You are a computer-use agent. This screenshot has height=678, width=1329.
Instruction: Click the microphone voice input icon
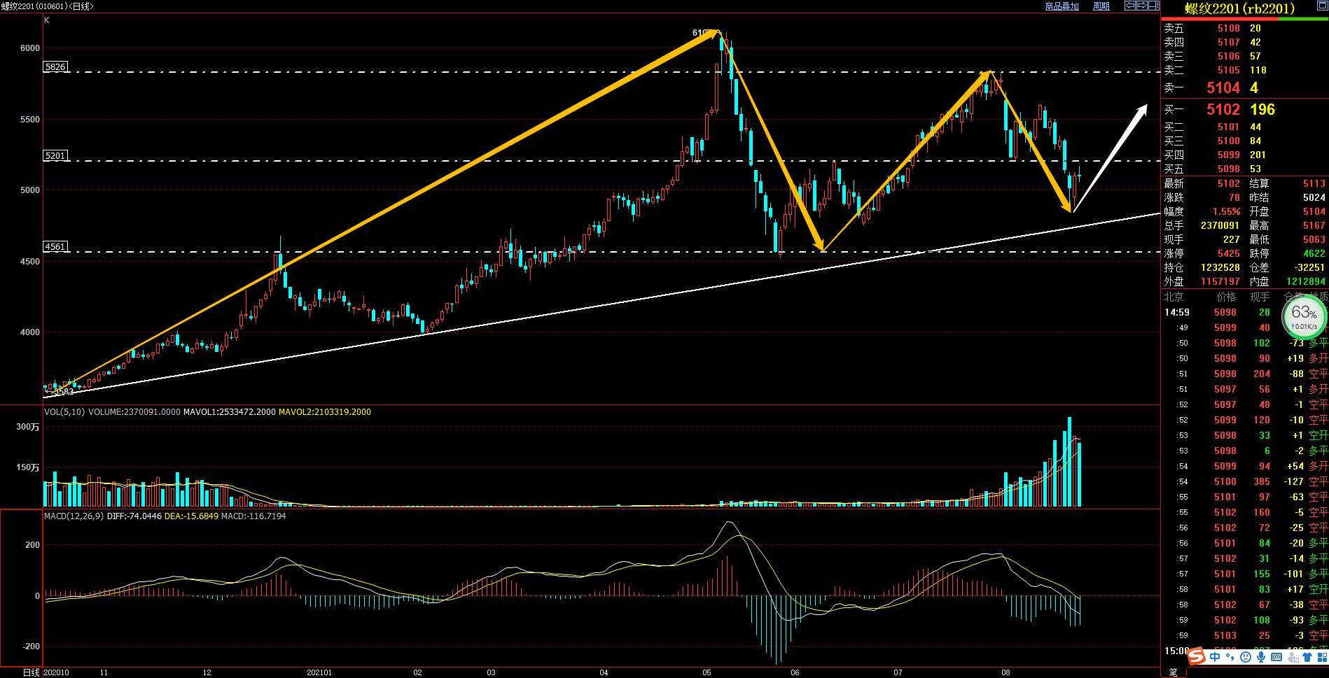[1262, 658]
